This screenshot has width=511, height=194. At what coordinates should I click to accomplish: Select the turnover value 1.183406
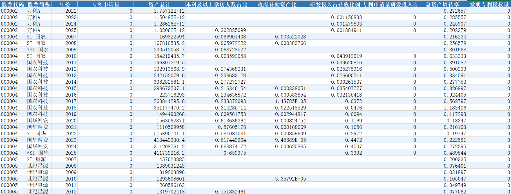pyautogui.click(x=442, y=108)
